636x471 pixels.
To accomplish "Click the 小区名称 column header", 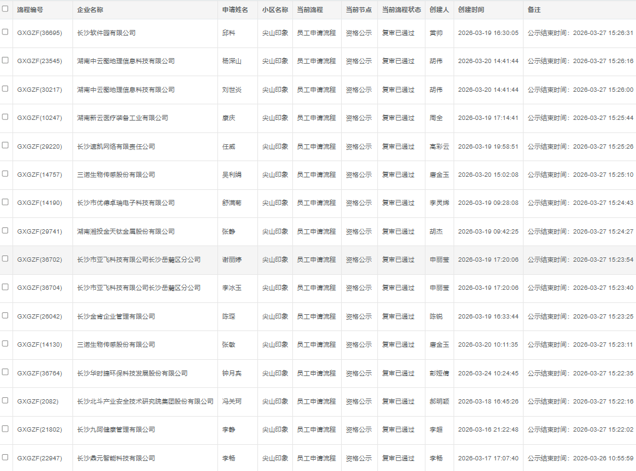I will [x=275, y=10].
